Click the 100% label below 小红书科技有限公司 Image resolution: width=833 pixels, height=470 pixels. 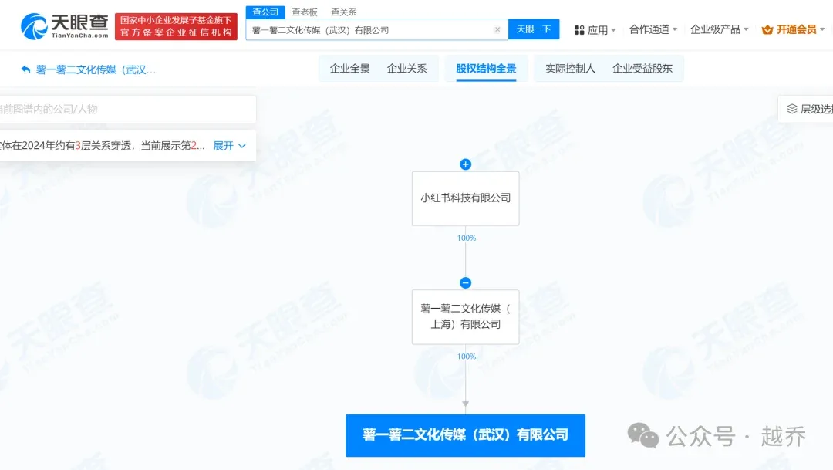(x=467, y=238)
